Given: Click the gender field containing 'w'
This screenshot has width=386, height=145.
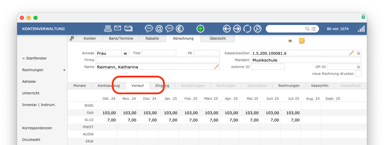Looking at the screenshot, I should [126, 53].
